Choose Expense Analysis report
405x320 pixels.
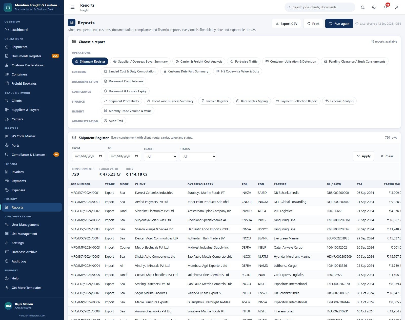pos(339,101)
